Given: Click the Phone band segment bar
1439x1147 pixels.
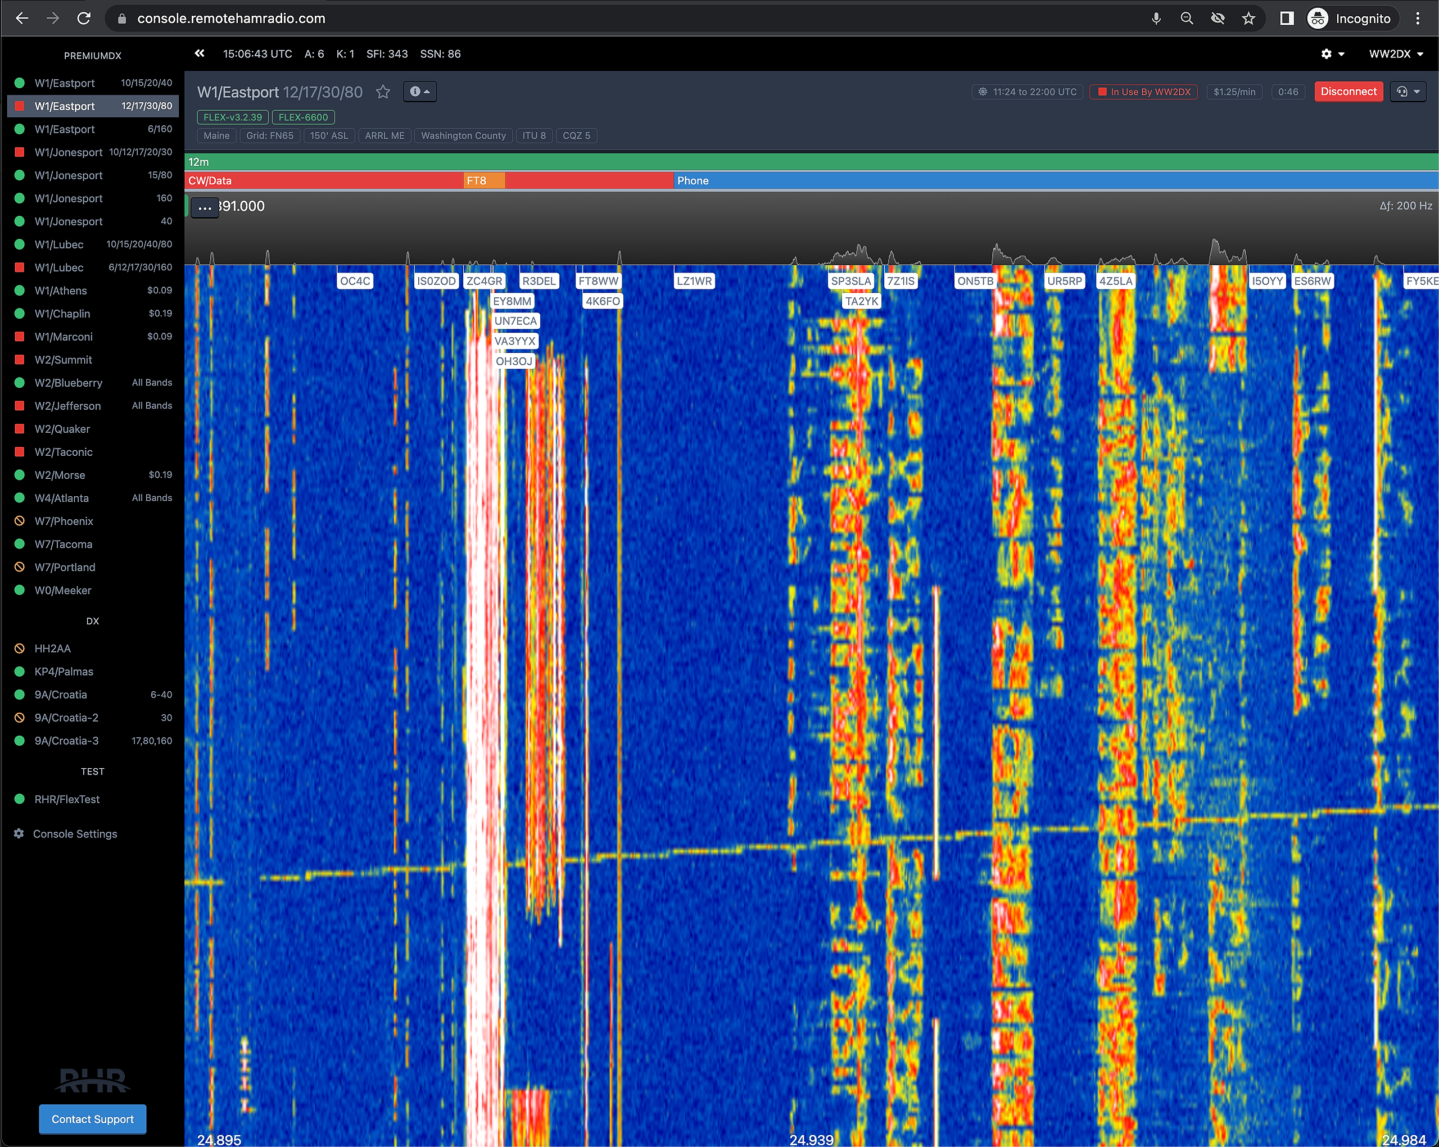Looking at the screenshot, I should coord(1055,181).
